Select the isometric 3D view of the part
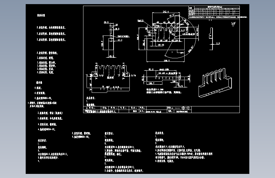The width and height of the screenshot is (275, 178). coord(215,83)
